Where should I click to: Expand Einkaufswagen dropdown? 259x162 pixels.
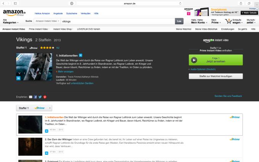(x=237, y=21)
